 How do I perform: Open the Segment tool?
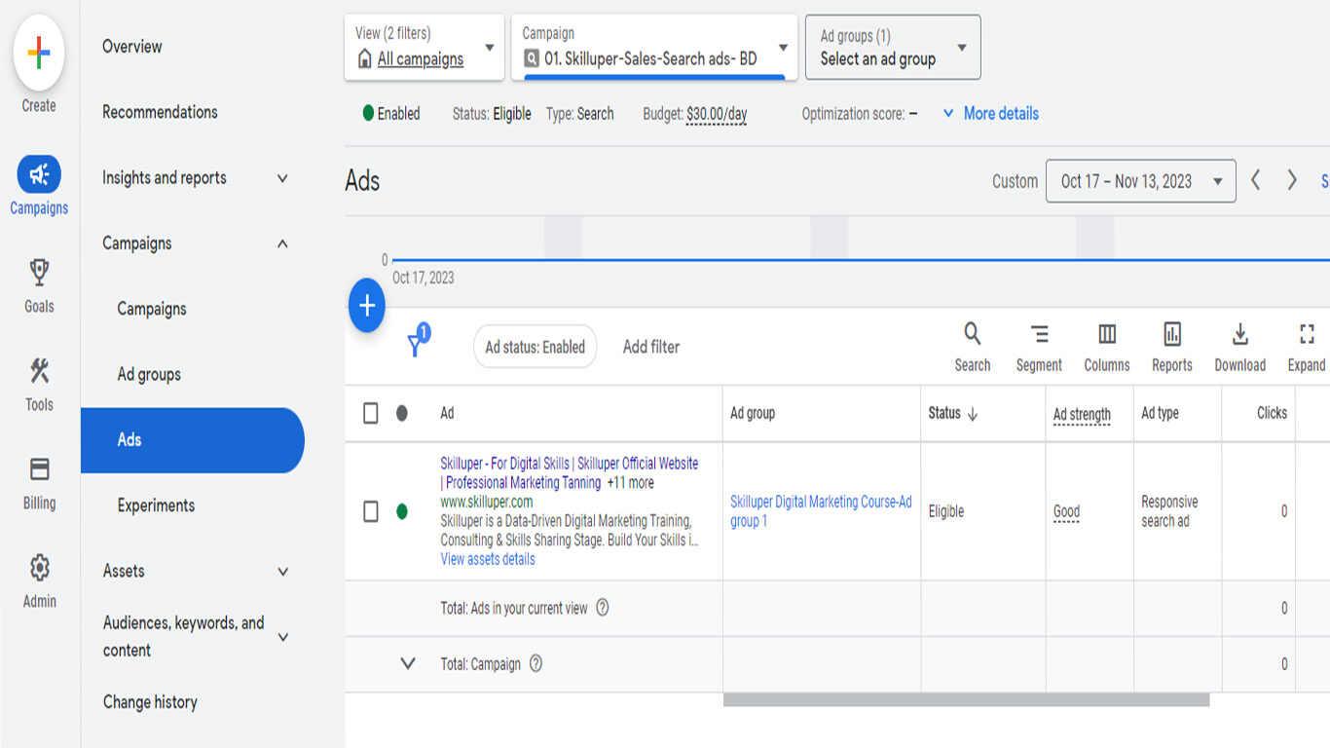pyautogui.click(x=1039, y=334)
